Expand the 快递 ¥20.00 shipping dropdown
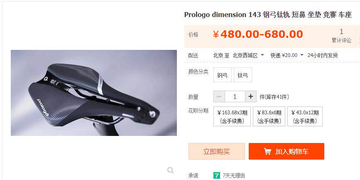The width and height of the screenshot is (360, 180). pos(287,55)
